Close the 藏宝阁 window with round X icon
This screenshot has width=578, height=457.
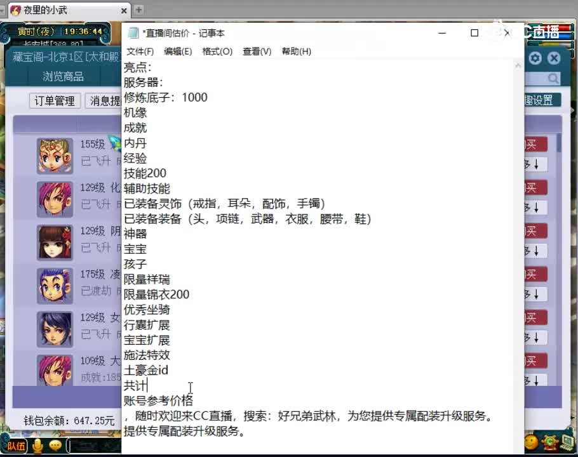tap(554, 58)
